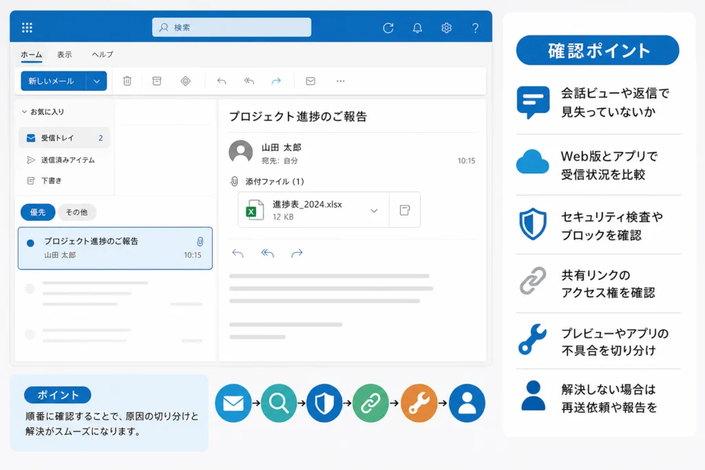Switch to the ヘルプ tab

tap(103, 54)
